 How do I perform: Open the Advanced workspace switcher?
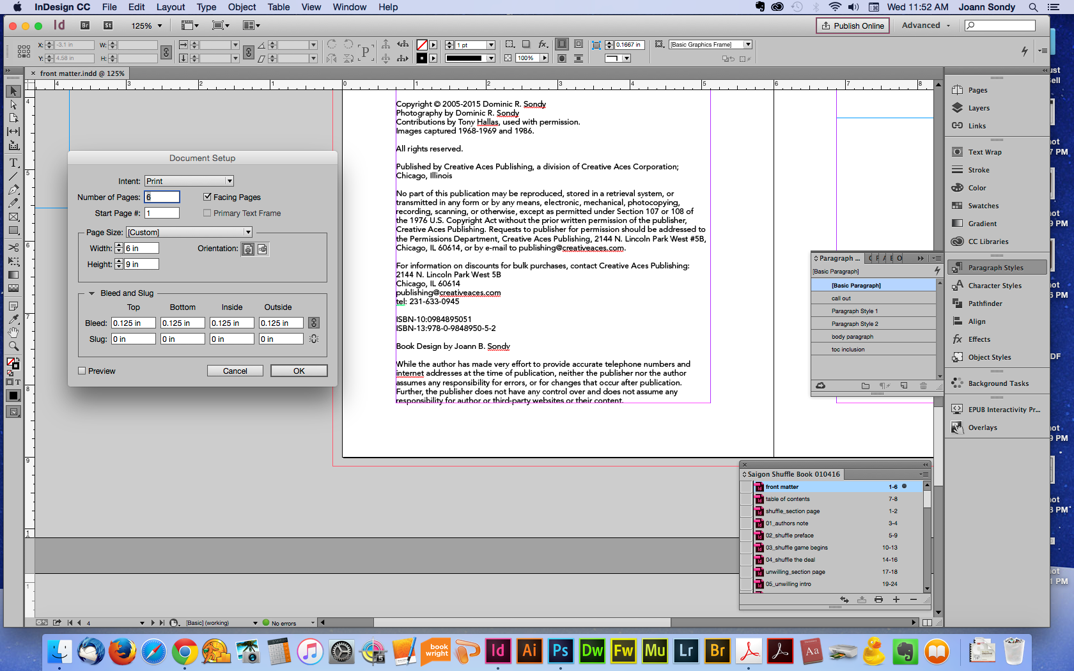pos(926,26)
